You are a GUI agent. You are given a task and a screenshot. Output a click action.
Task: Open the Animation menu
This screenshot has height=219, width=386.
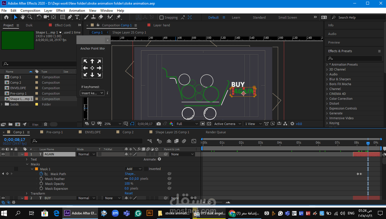[x=77, y=11]
